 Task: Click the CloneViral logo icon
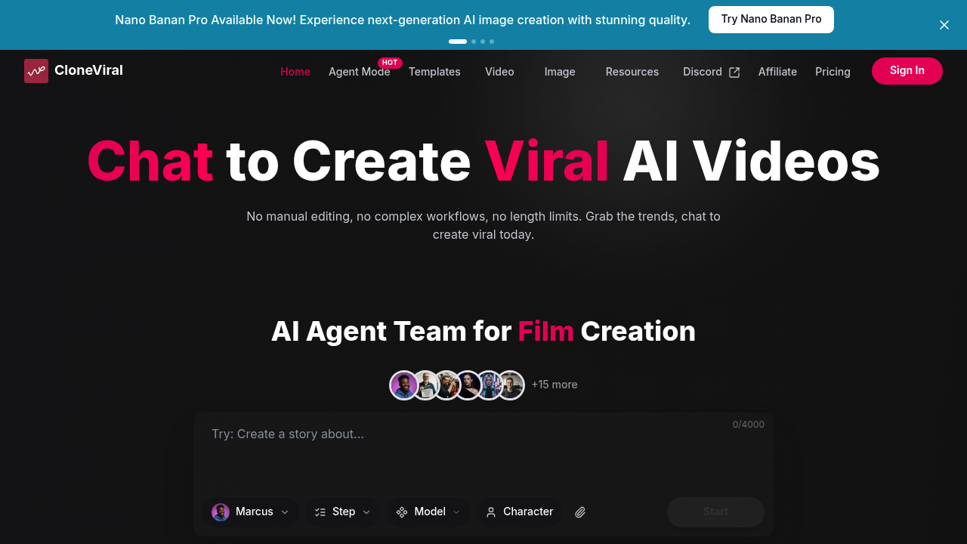[x=36, y=70]
